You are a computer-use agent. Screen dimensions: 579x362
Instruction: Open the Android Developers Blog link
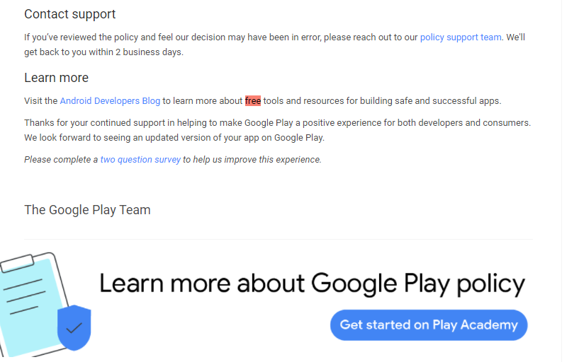110,101
